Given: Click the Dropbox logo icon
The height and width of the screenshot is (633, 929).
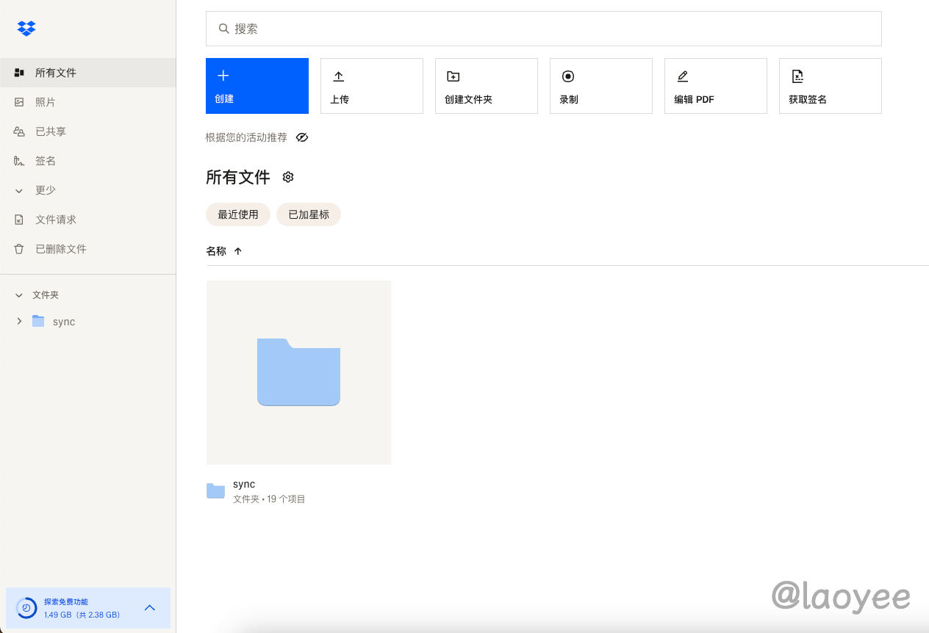Looking at the screenshot, I should (x=26, y=29).
